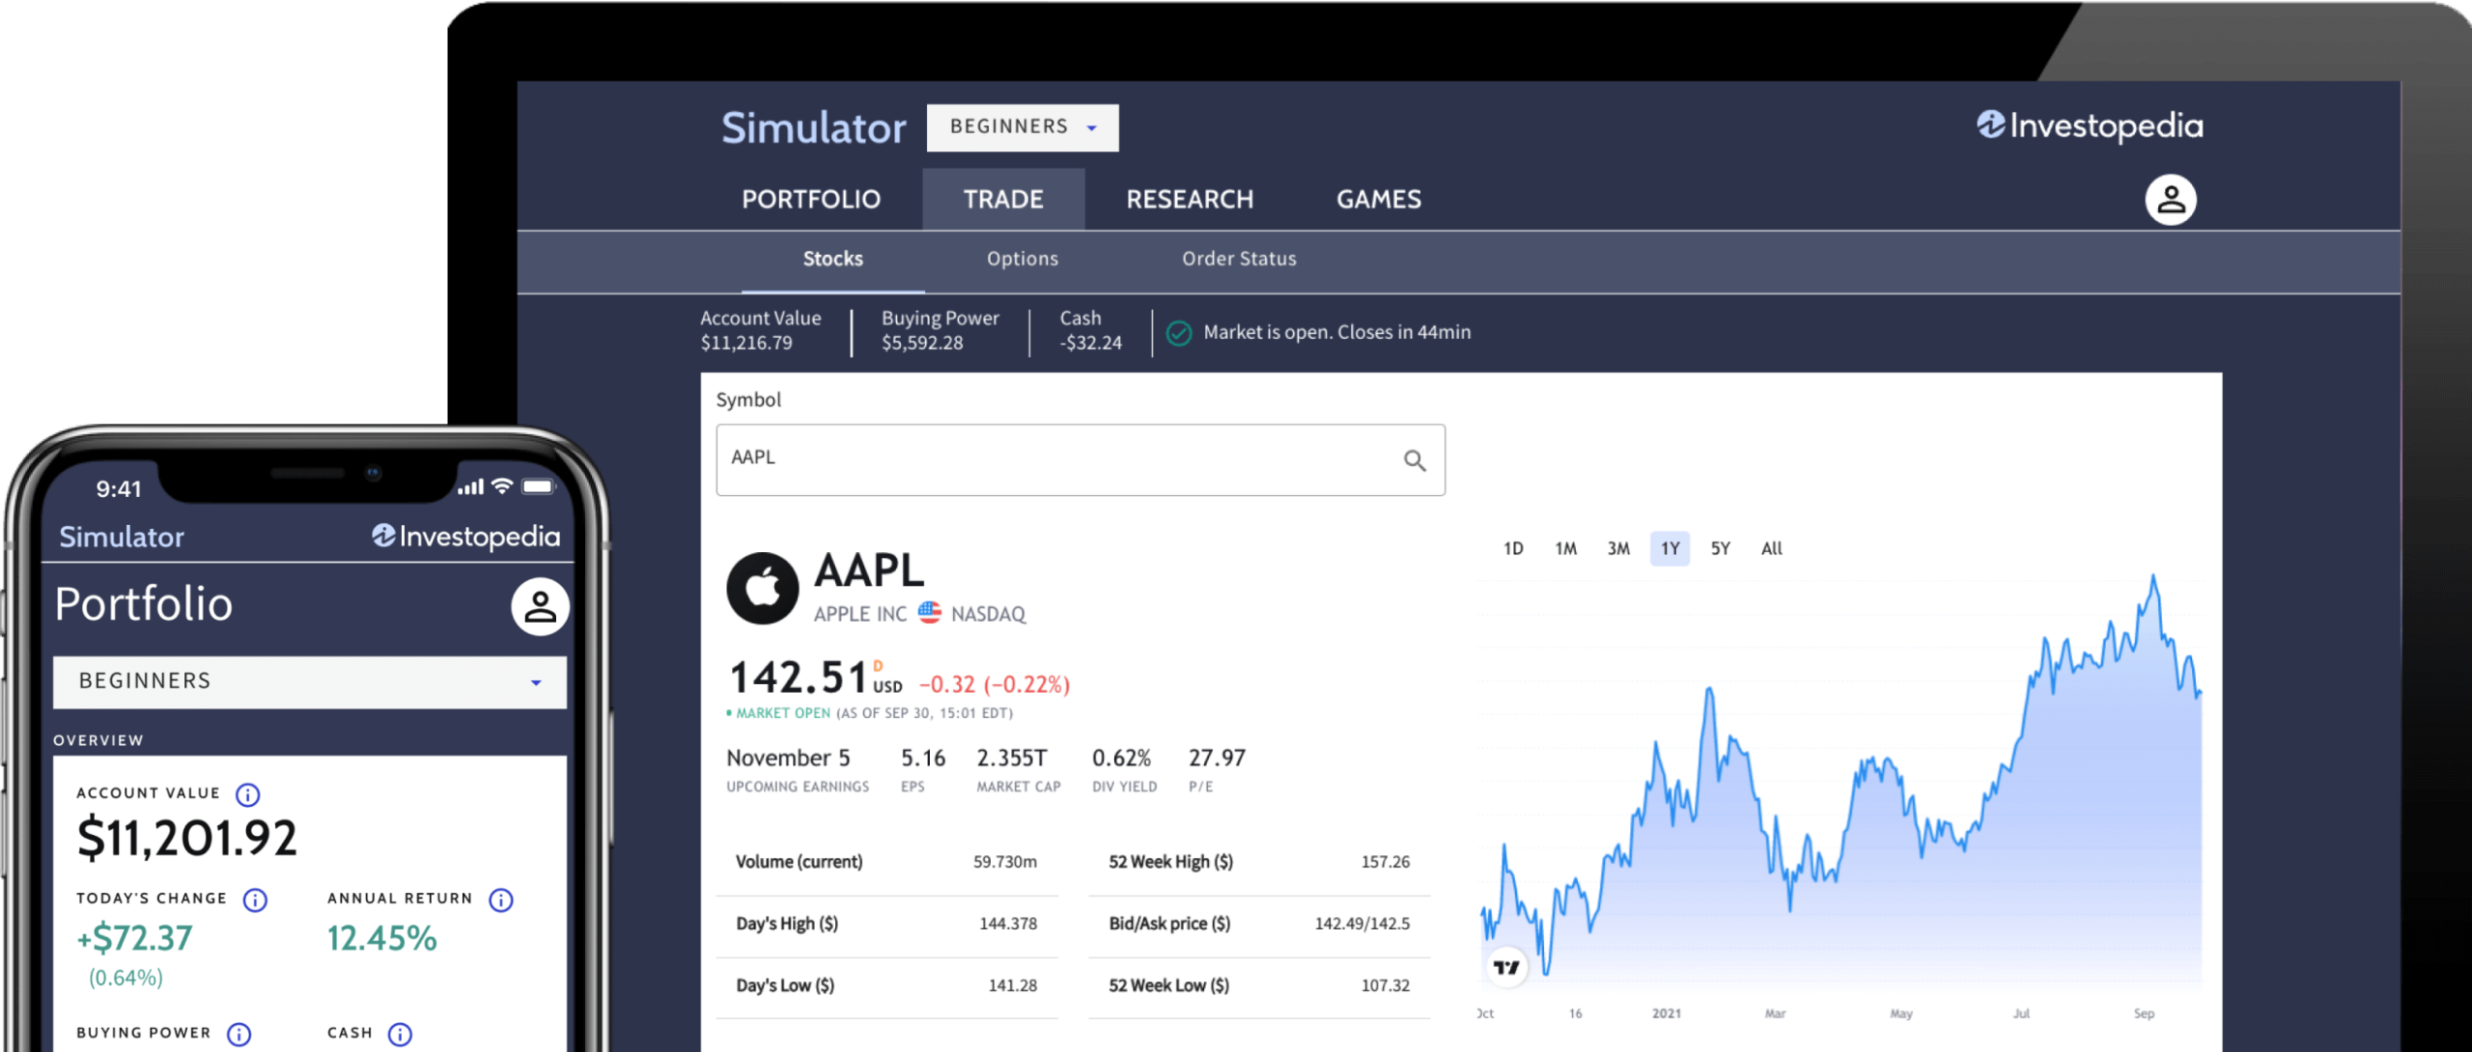Click the Investopedia logo in the top bar
The height and width of the screenshot is (1052, 2472).
tap(2088, 126)
